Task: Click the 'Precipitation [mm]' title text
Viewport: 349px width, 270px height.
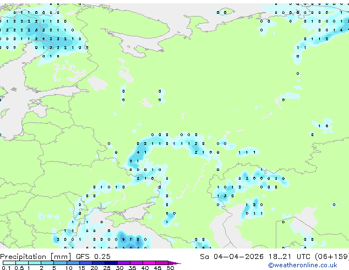Action: coord(36,257)
